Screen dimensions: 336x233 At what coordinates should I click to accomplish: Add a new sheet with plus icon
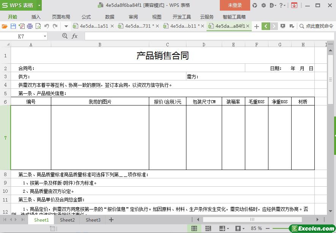(x=111, y=220)
